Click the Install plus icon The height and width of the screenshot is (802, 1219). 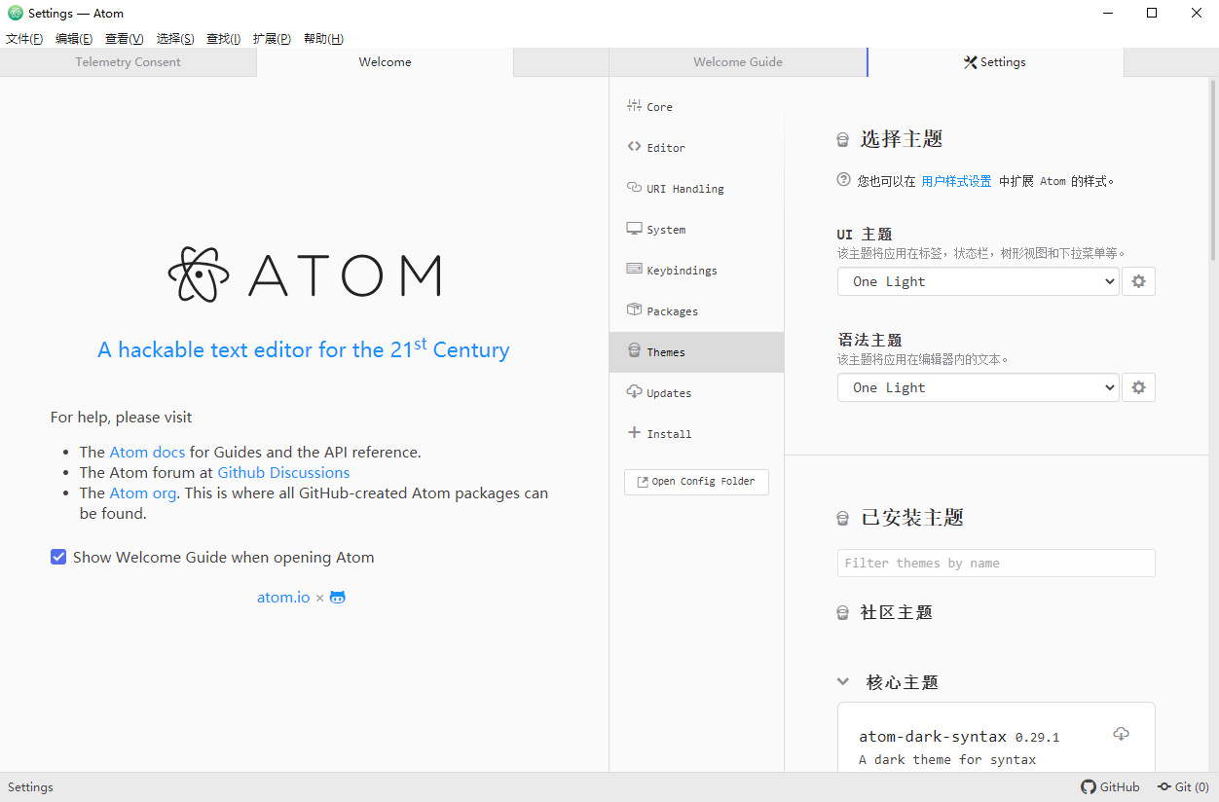[634, 433]
